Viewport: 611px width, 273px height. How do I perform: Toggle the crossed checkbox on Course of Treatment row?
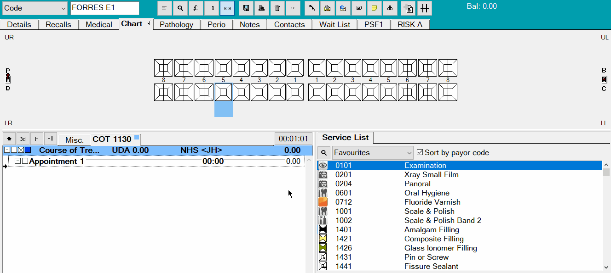coord(21,150)
